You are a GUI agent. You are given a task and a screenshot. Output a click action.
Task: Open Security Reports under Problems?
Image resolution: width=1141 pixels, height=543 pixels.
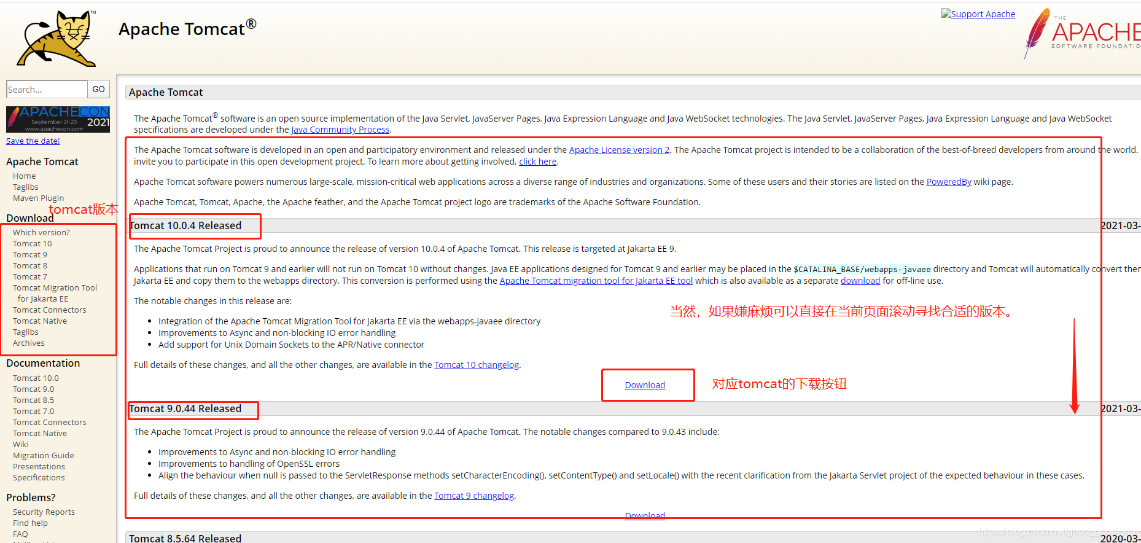44,512
